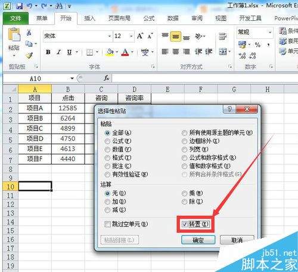Click the dialog help question mark button
Viewport: 298px width, 272px height.
pyautogui.click(x=229, y=109)
